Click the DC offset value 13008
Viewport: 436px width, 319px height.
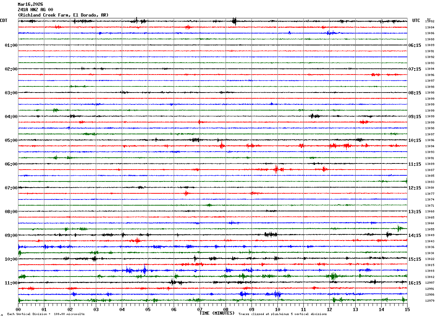430,271
